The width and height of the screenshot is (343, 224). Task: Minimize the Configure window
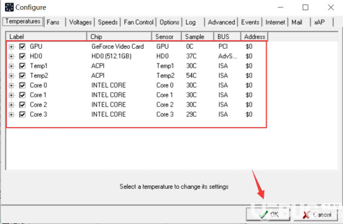280,7
